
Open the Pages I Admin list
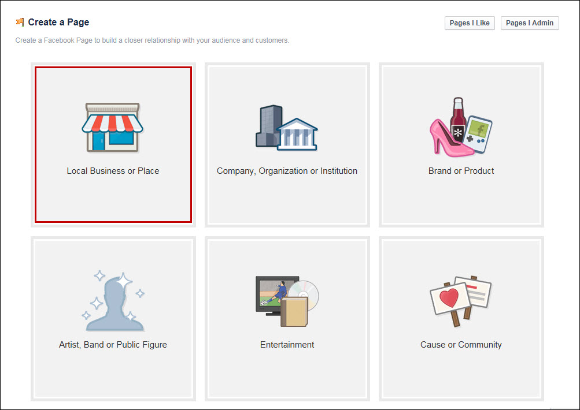coord(530,23)
